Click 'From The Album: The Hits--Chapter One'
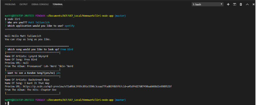Screen dimensions: 256x105 (30, 90)
